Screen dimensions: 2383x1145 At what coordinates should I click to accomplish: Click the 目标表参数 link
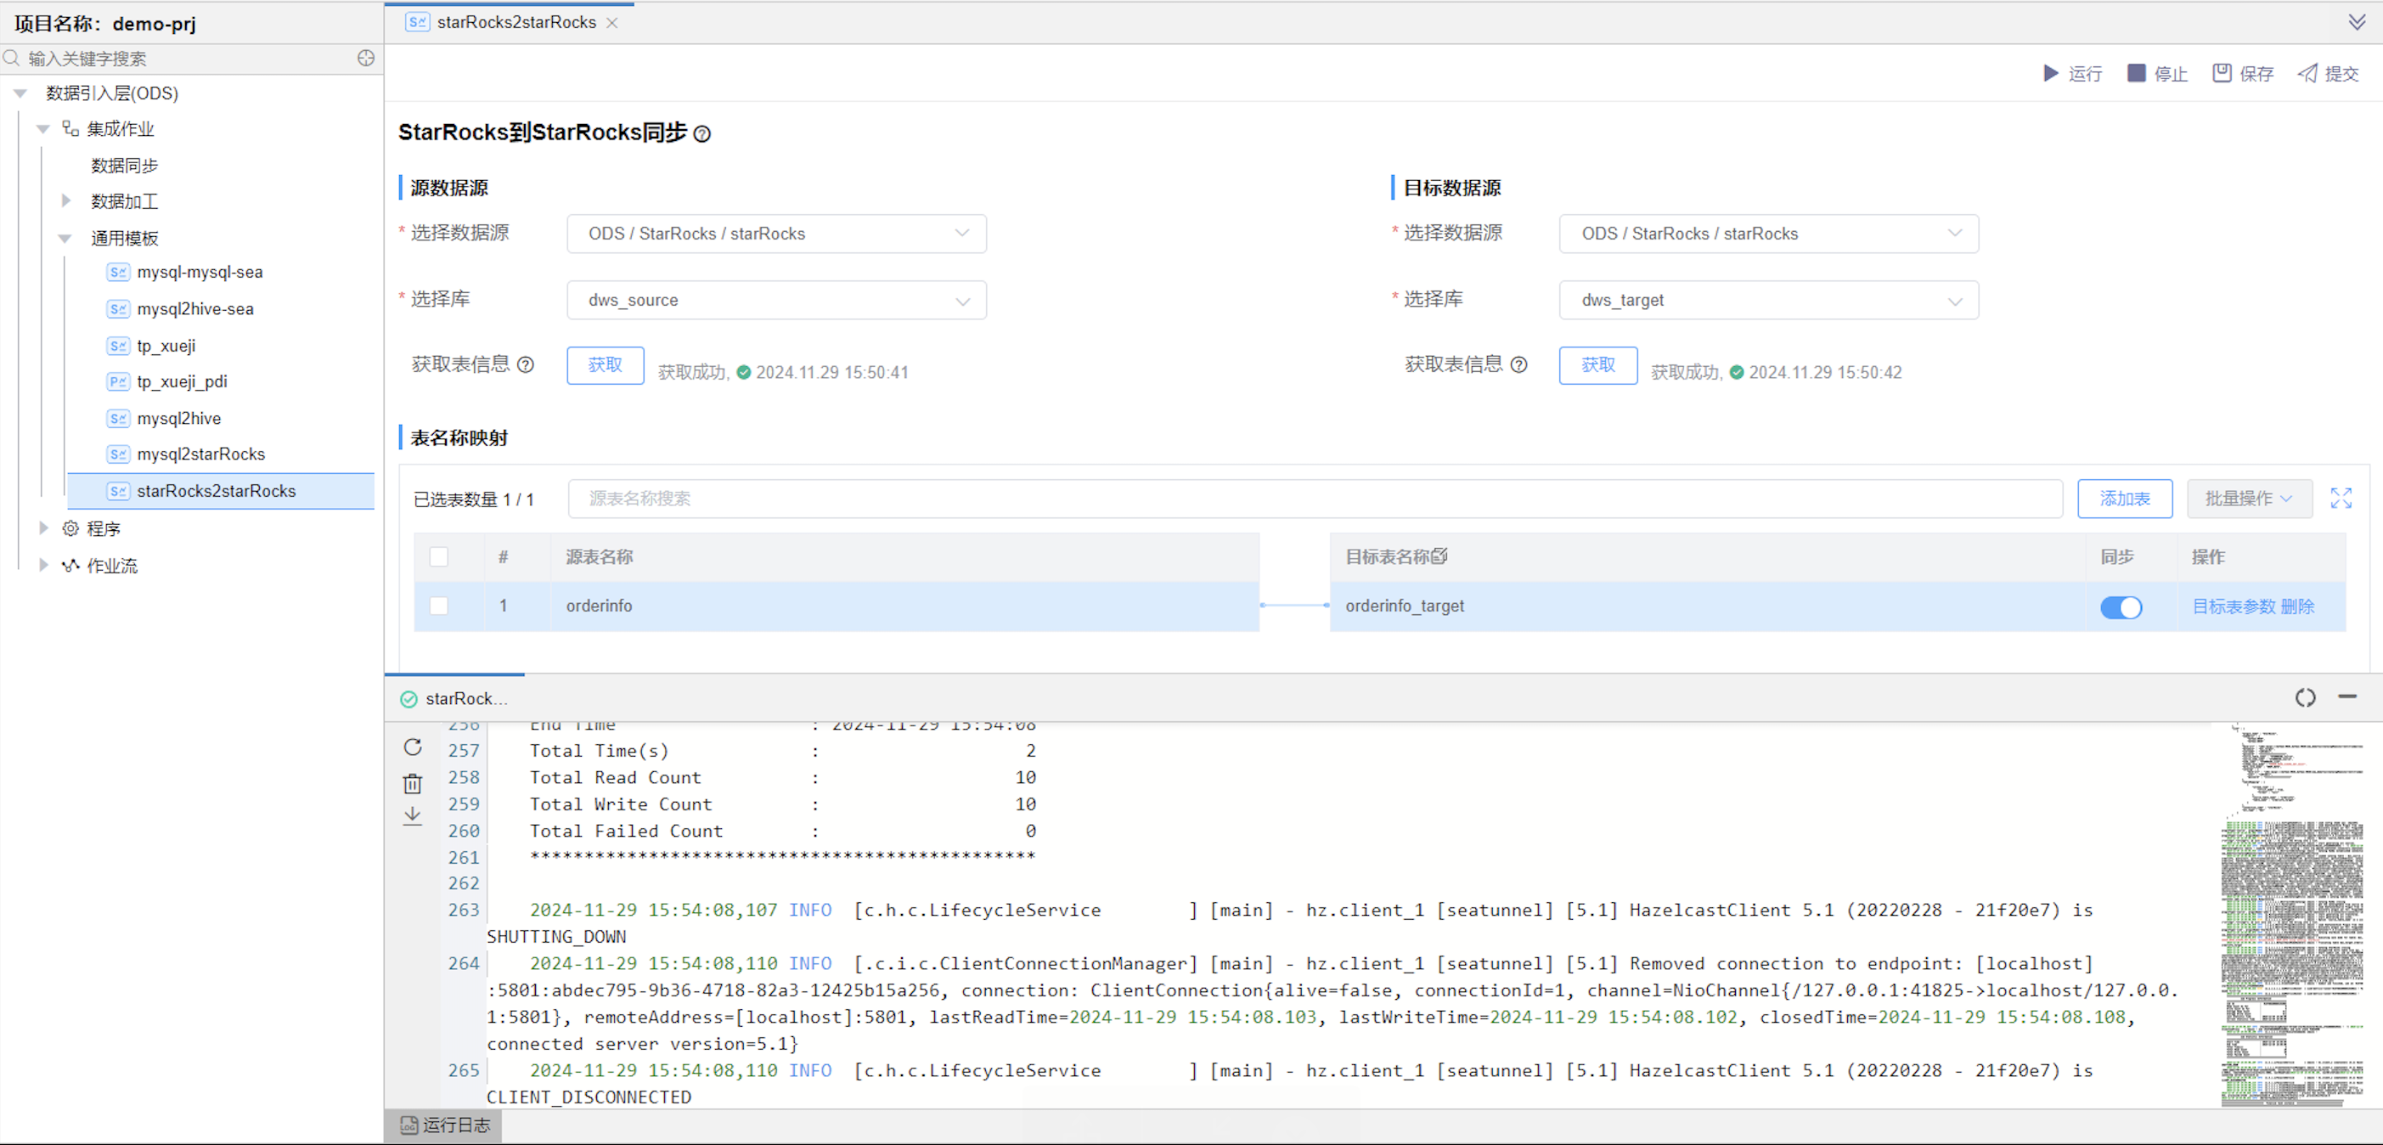click(x=2234, y=606)
